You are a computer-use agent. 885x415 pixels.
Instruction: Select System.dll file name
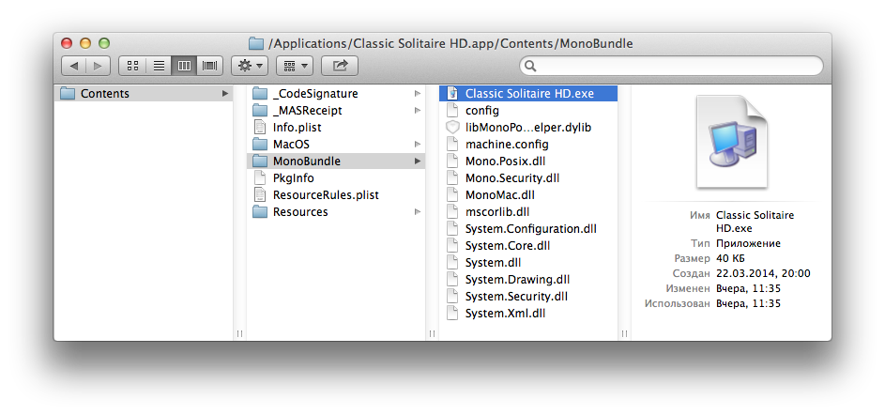tap(493, 263)
